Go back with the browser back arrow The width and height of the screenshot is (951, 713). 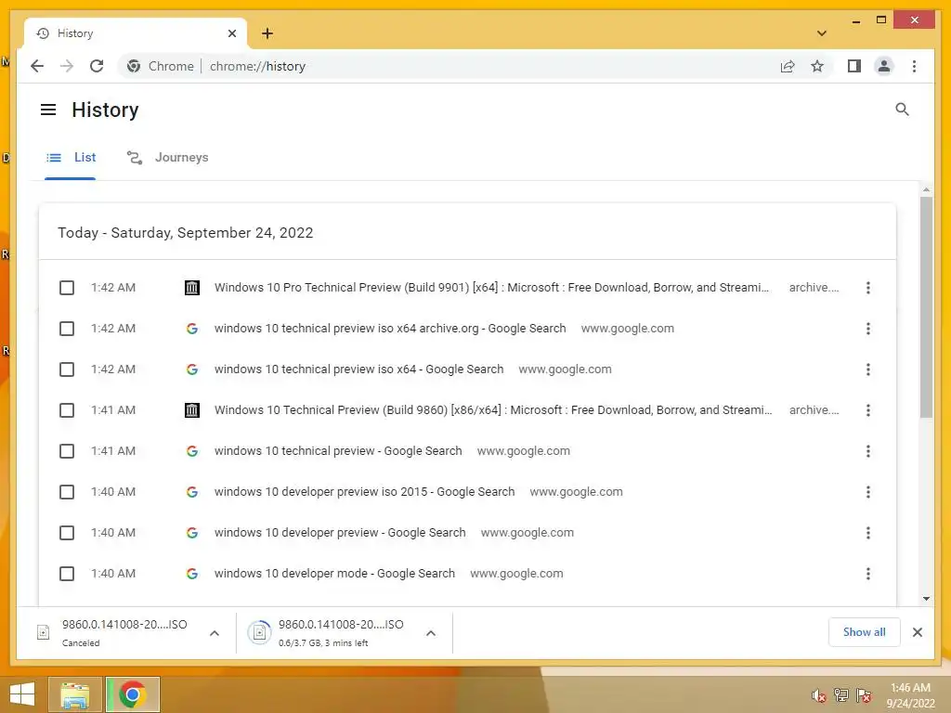click(x=37, y=66)
